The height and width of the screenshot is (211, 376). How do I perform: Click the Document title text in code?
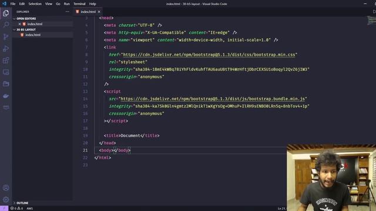click(x=130, y=135)
